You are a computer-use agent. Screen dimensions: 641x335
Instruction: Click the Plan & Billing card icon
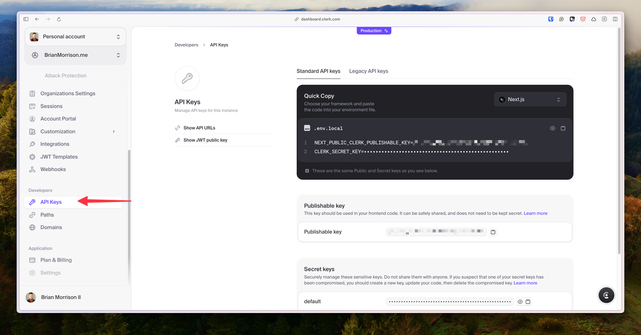(x=32, y=260)
